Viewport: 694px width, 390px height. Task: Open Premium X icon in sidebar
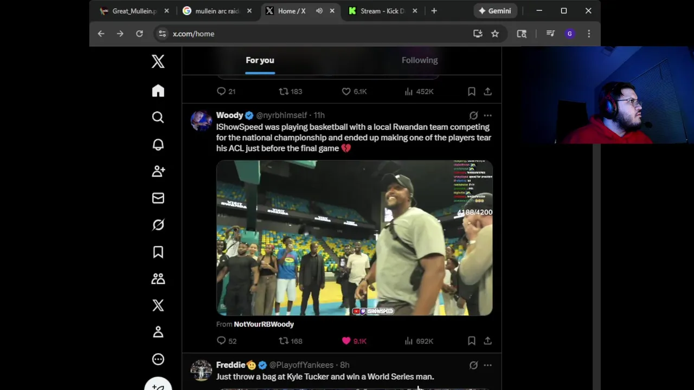click(158, 305)
